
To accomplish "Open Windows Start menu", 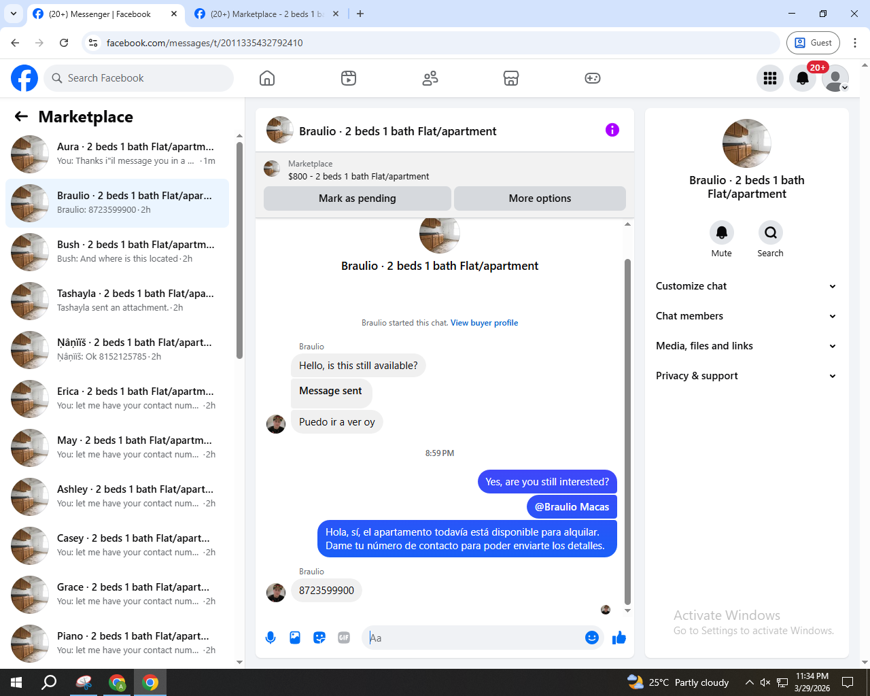I will (16, 682).
